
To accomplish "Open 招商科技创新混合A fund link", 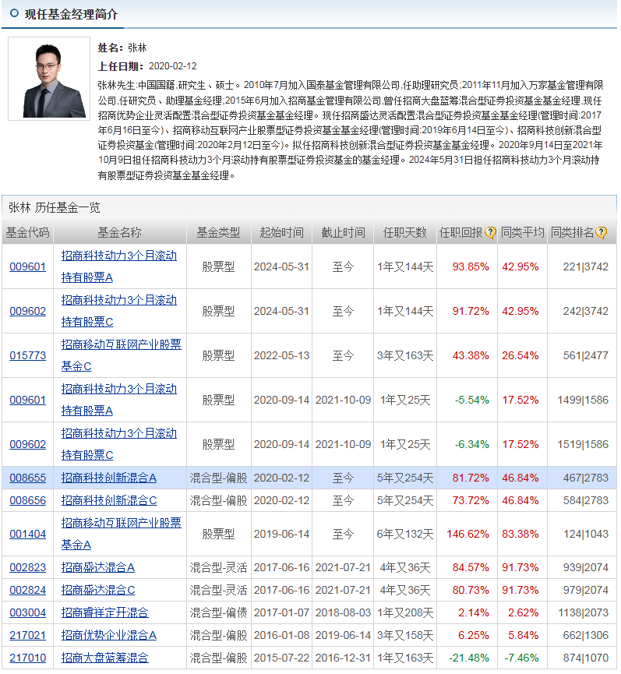I will (x=109, y=478).
